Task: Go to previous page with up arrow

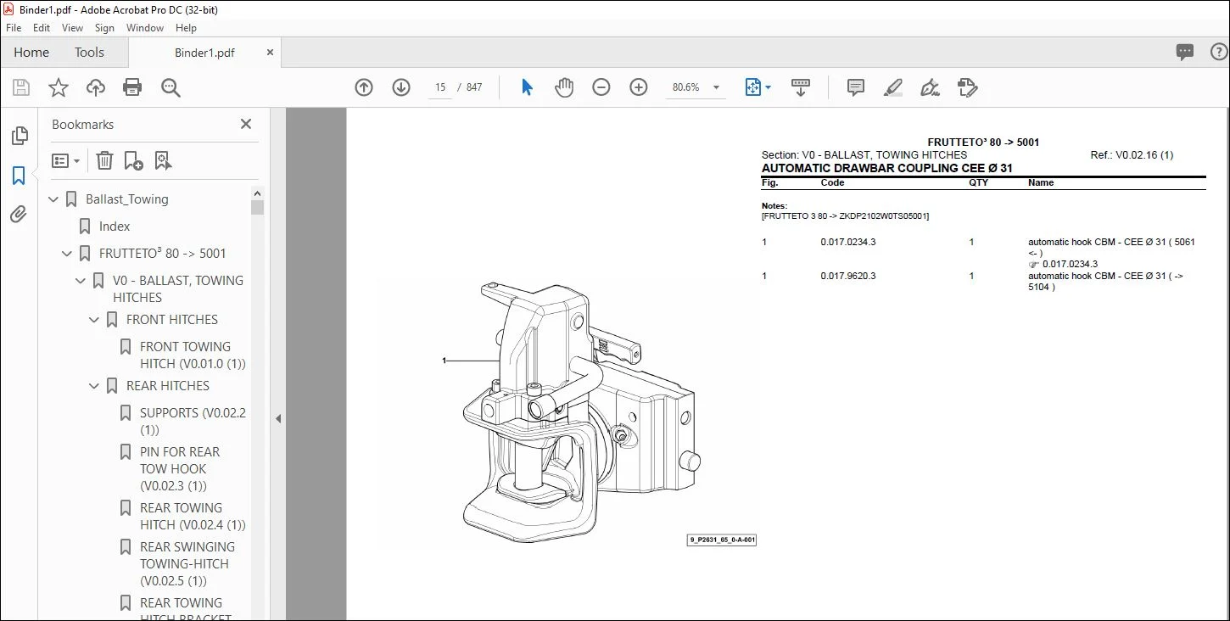Action: coord(364,87)
